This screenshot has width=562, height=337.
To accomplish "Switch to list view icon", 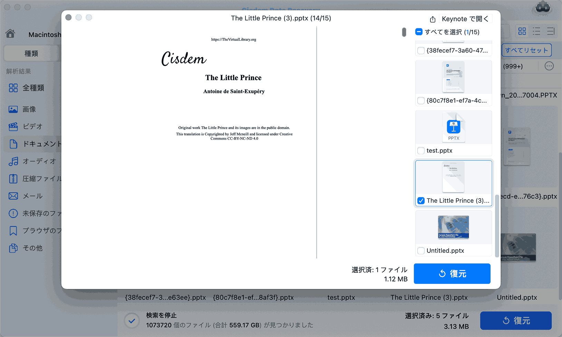I will pyautogui.click(x=536, y=31).
